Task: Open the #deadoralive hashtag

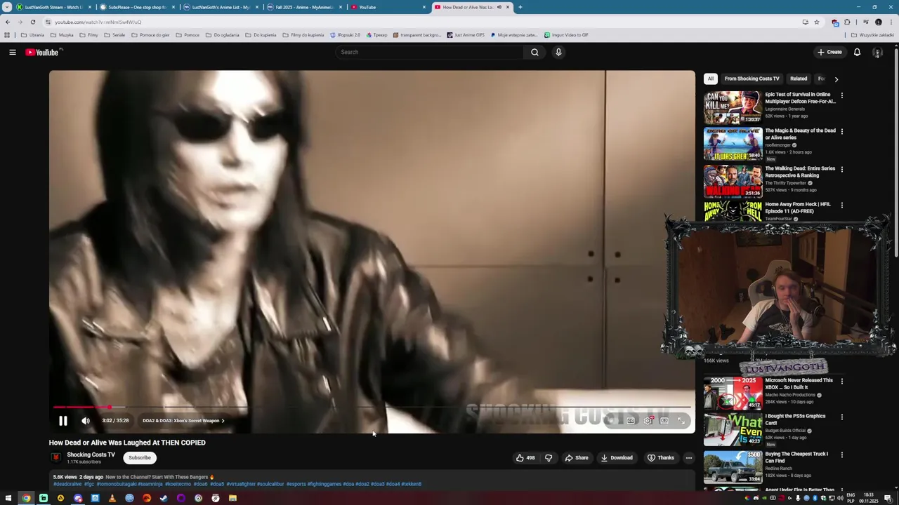Action: coord(67,484)
